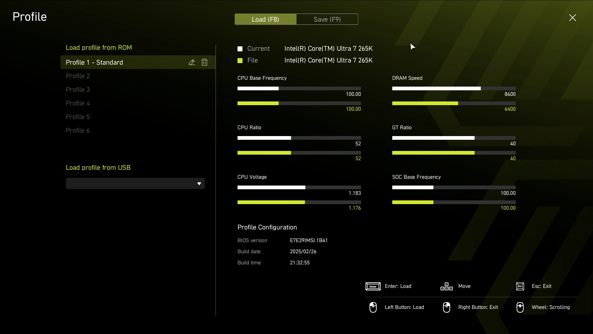This screenshot has width=593, height=334.
Task: Click the USB dropdown arrow
Action: pos(199,184)
